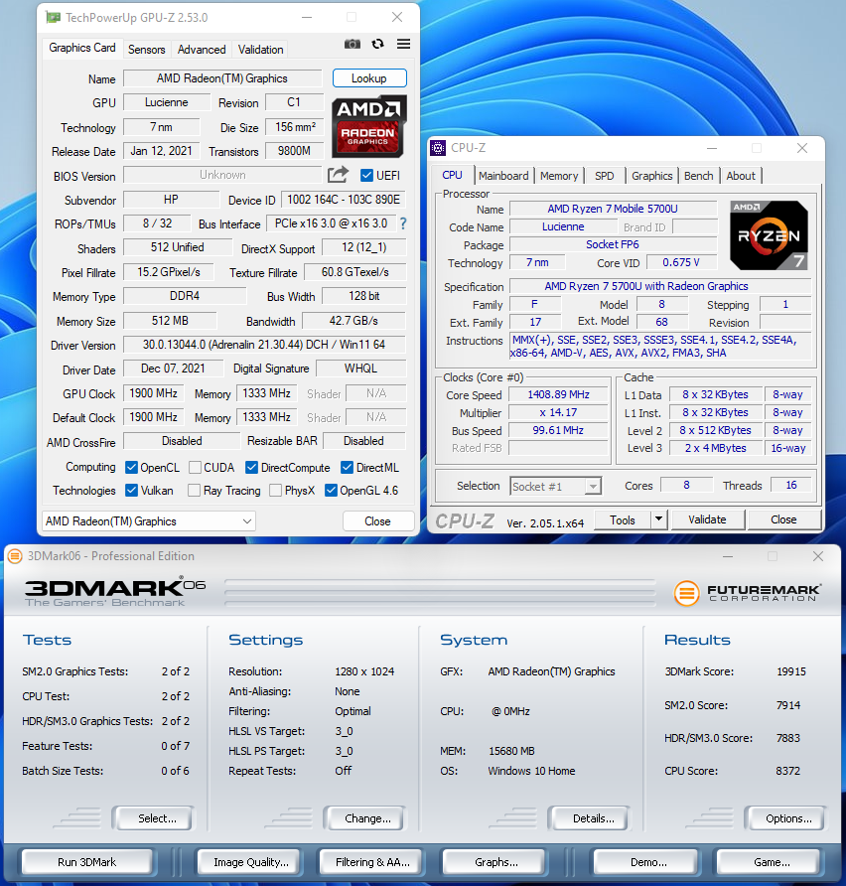Expand the Tools dropdown arrow in CPU-Z
This screenshot has width=846, height=886.
(x=658, y=518)
